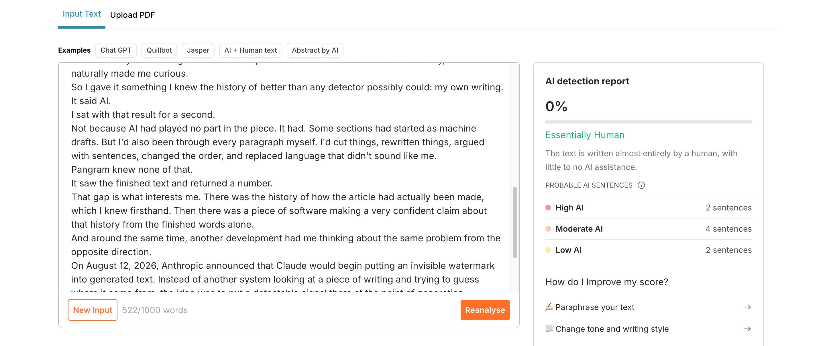
Task: Choose the Jasper example
Action: tap(198, 50)
